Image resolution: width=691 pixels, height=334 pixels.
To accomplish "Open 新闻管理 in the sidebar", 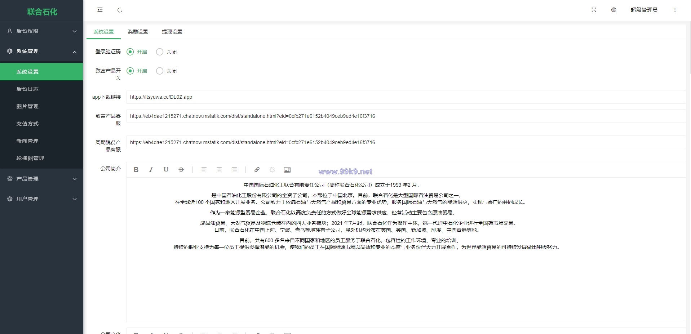I will 41,141.
